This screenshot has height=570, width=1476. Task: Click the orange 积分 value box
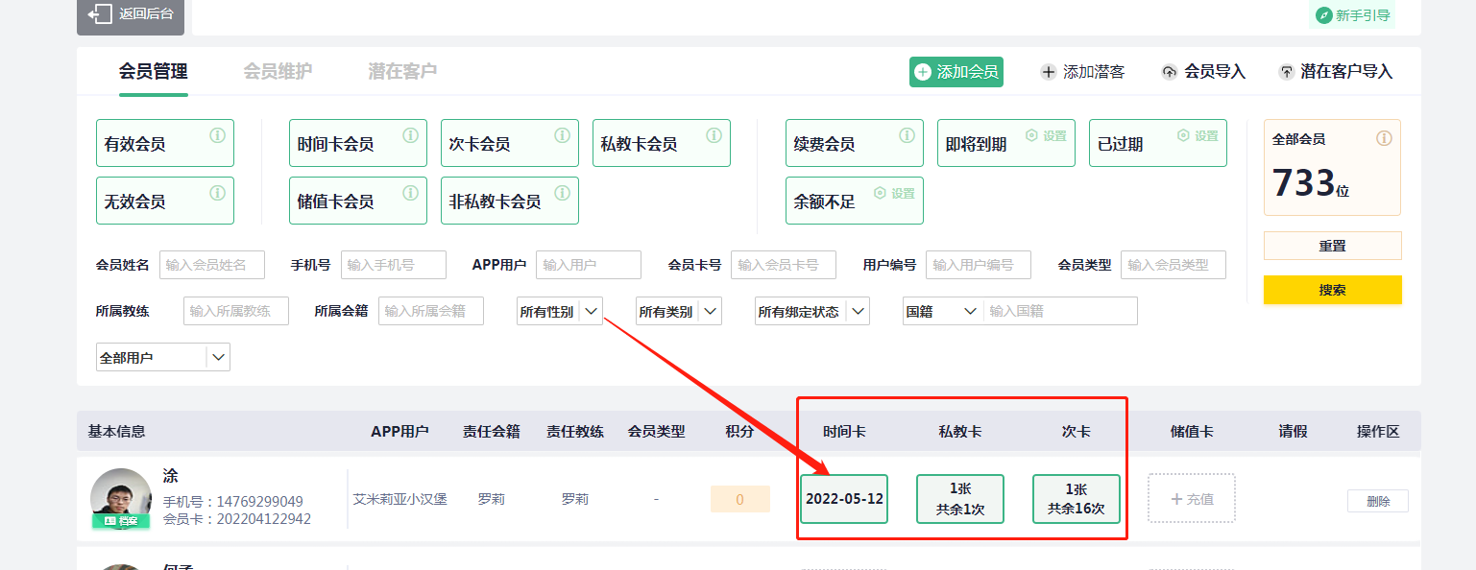point(739,499)
